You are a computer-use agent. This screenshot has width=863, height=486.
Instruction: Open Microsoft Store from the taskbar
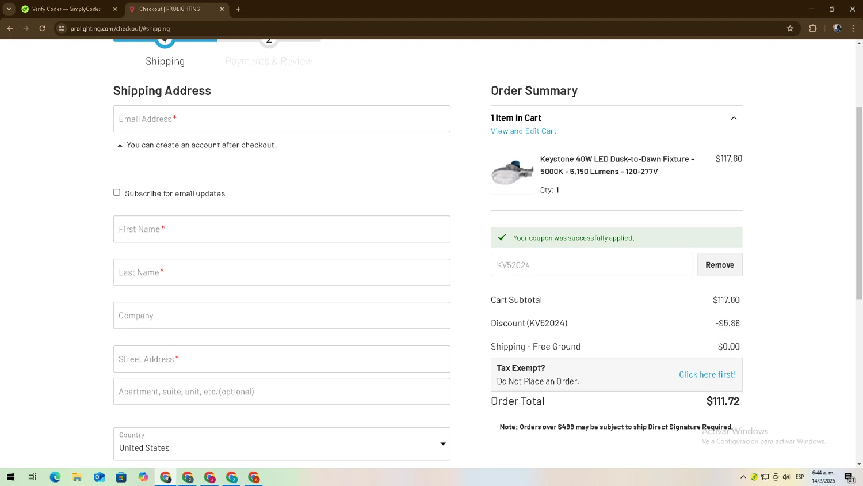pyautogui.click(x=121, y=477)
